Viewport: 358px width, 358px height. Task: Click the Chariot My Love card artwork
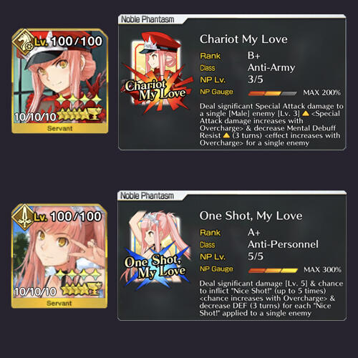tap(157, 73)
